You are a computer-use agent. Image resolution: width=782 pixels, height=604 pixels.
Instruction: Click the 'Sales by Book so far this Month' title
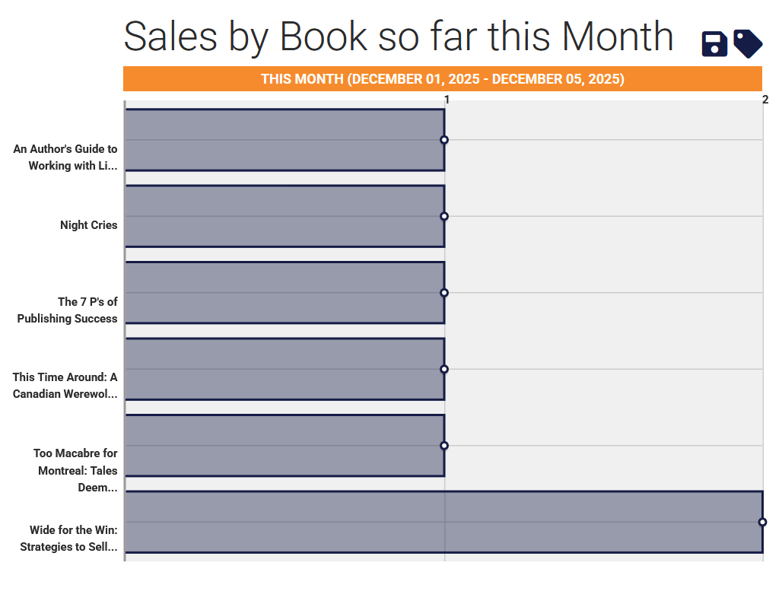click(x=399, y=36)
